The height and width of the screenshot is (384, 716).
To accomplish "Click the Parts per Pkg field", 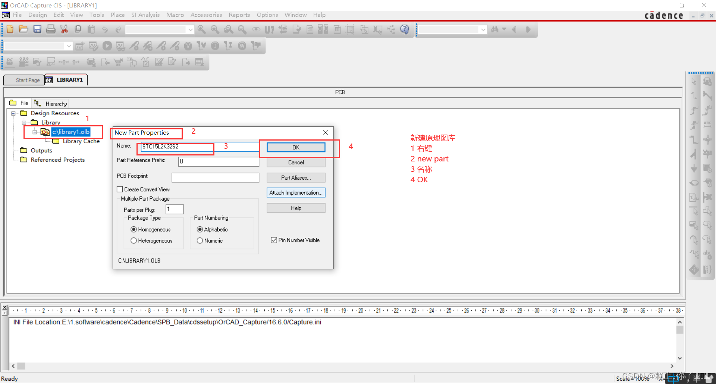I will (175, 209).
